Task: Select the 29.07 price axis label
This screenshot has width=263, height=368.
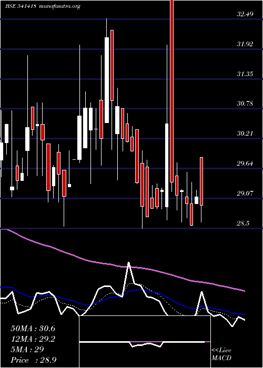Action: tap(245, 193)
